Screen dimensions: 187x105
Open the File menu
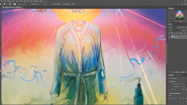click(x=2, y=1)
